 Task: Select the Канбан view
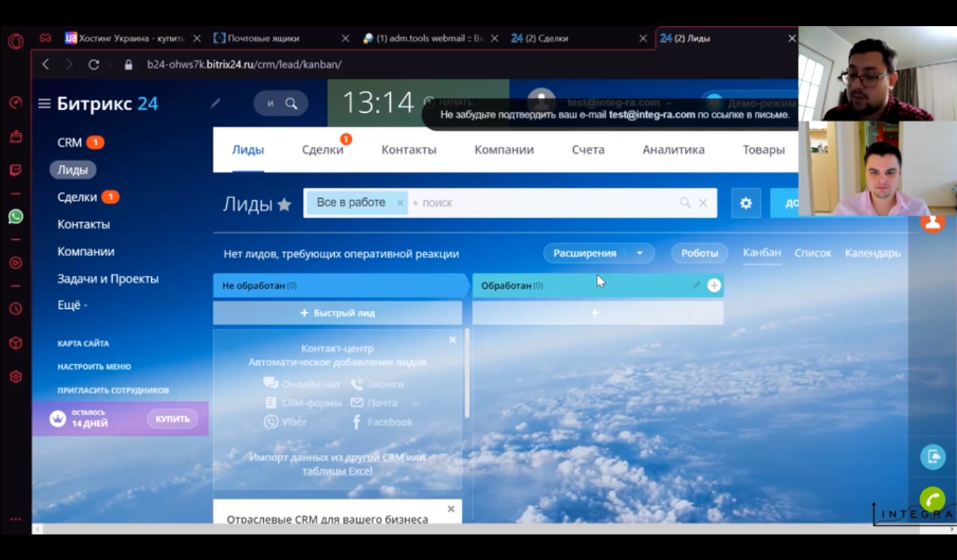click(762, 253)
